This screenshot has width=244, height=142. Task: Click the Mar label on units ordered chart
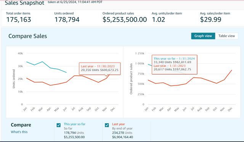point(41,109)
